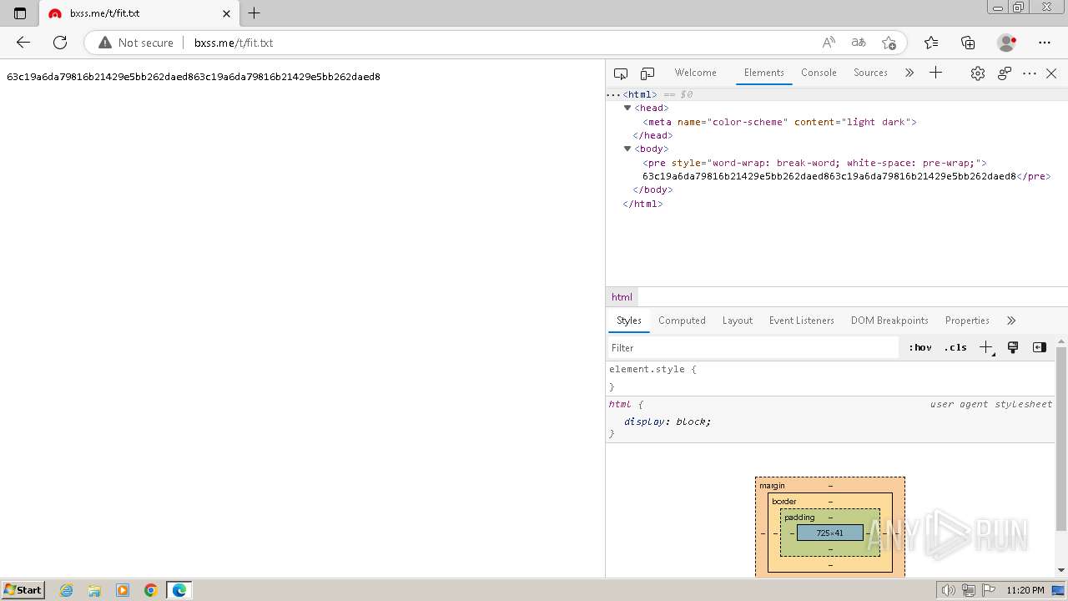Open the Properties tab
The image size is (1068, 601).
pyautogui.click(x=967, y=321)
